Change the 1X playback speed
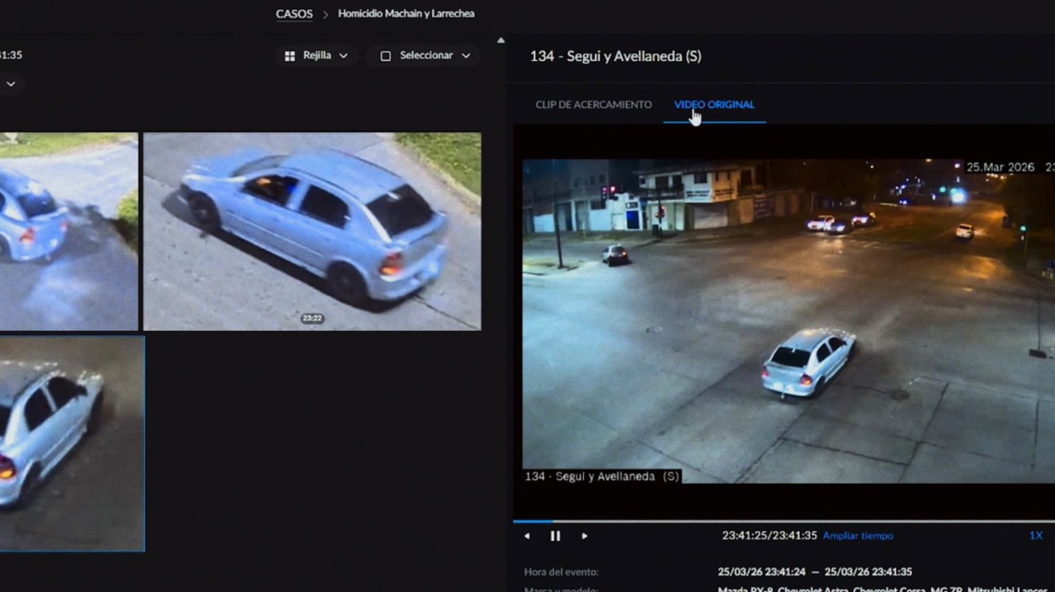1055x592 pixels. coord(1036,536)
